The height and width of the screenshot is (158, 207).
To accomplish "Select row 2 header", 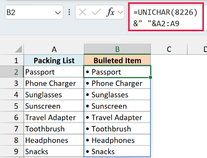I will [x=12, y=72].
